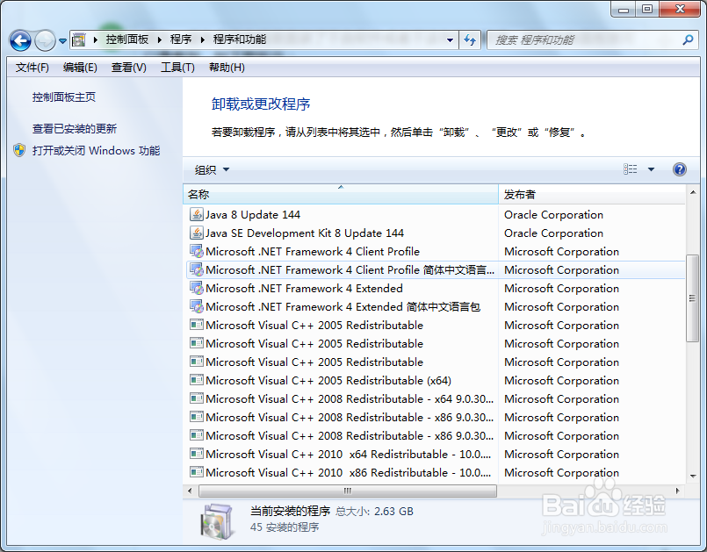The image size is (707, 552).
Task: Open the address bar history dropdown
Action: click(x=450, y=40)
